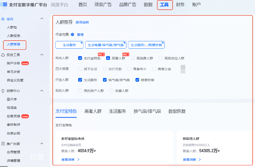Check the 出行文旅 checkbox

point(105,69)
